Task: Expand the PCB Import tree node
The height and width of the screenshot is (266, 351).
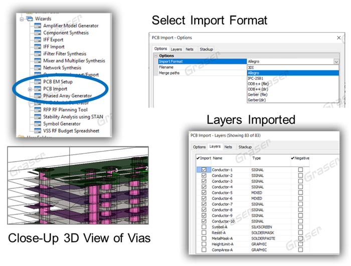Action: tap(30, 89)
